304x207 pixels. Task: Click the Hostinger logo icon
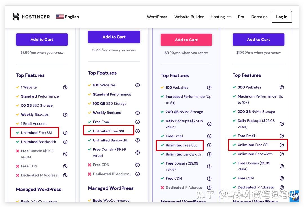tap(16, 17)
